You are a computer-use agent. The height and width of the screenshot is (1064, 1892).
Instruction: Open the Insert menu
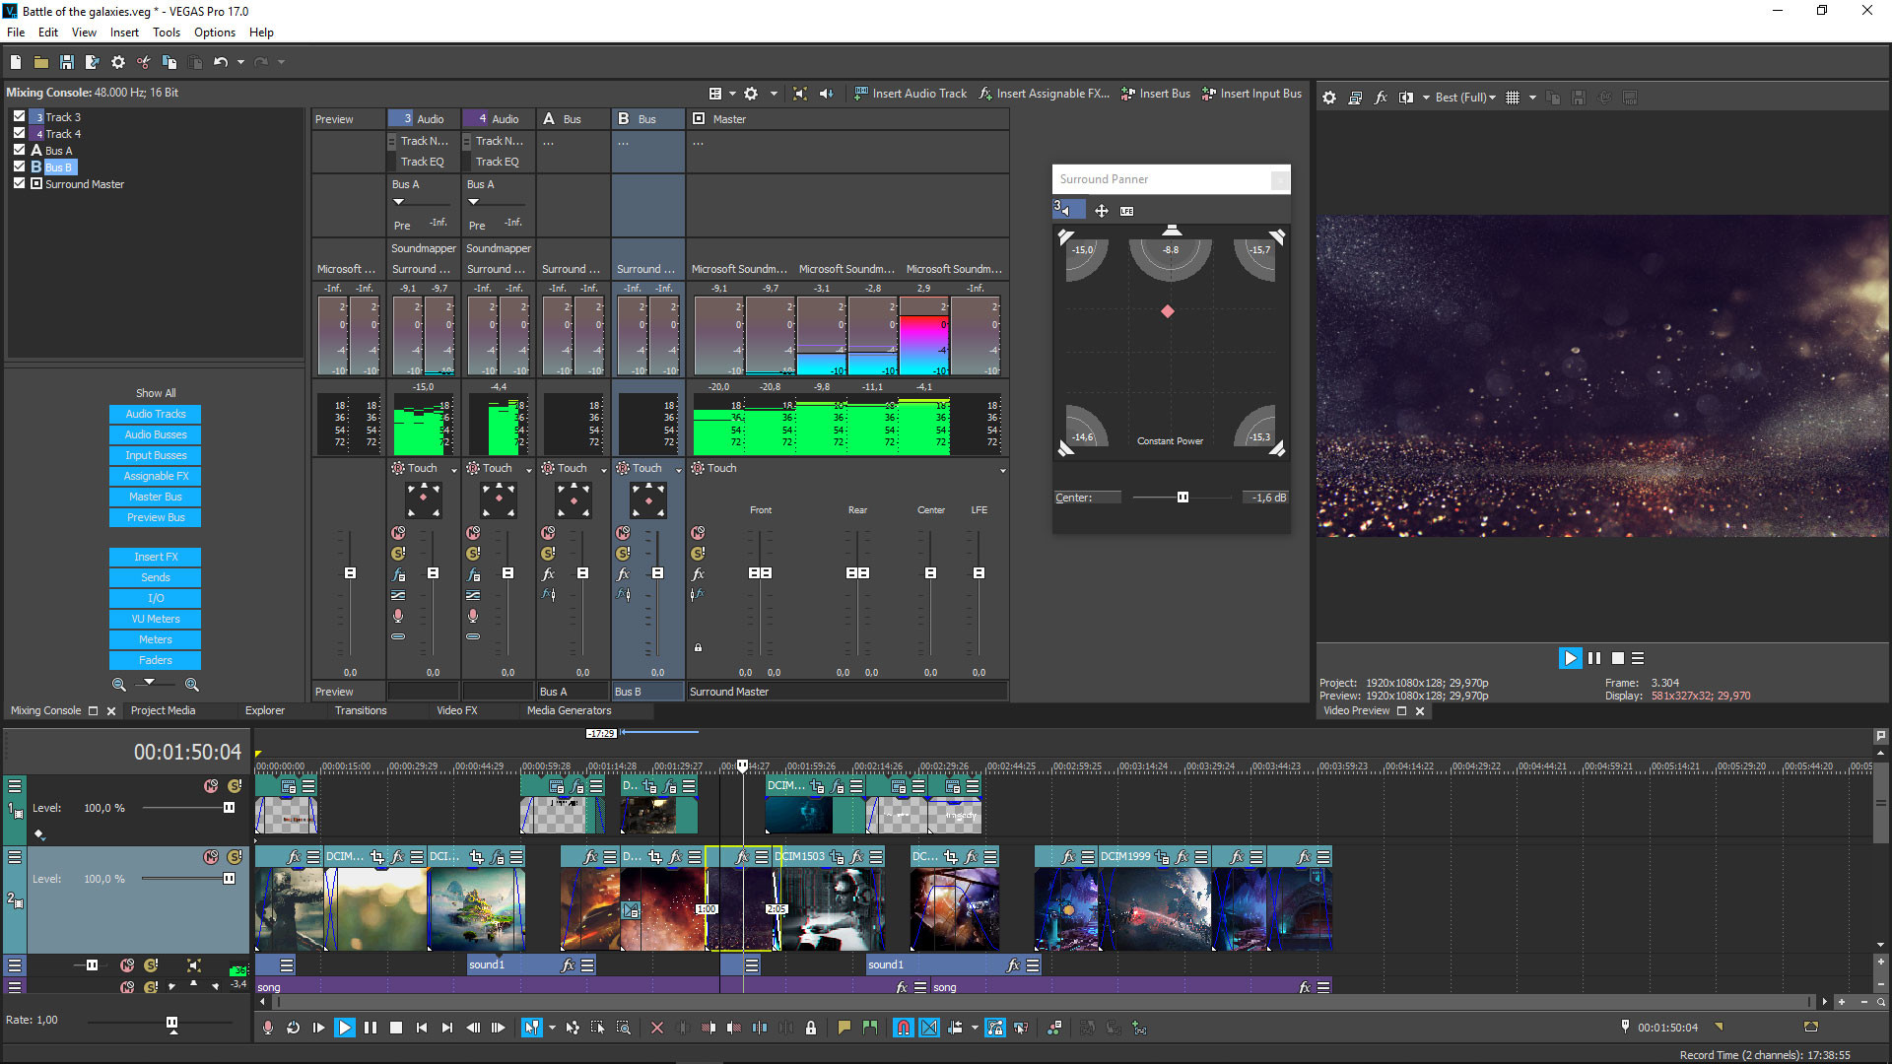(x=124, y=33)
